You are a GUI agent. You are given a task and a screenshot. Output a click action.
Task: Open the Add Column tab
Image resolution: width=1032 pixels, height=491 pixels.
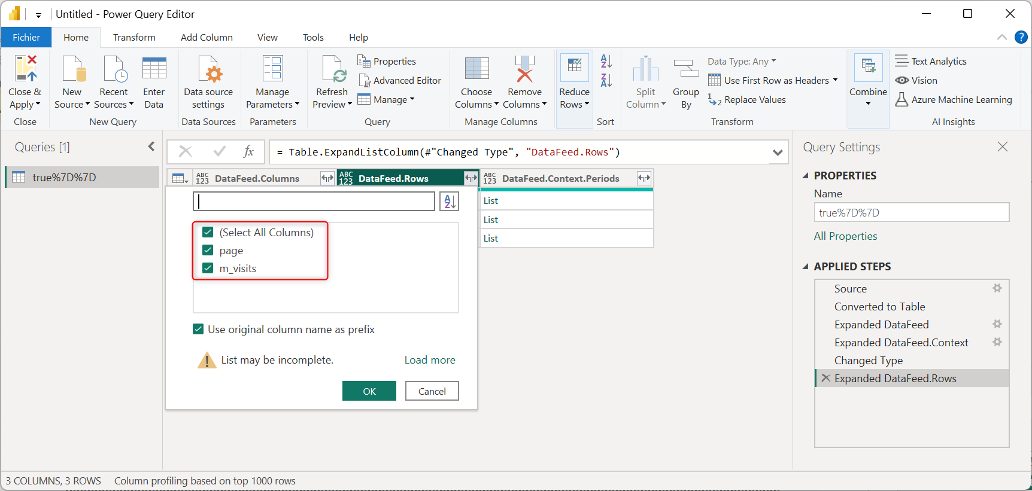point(207,37)
